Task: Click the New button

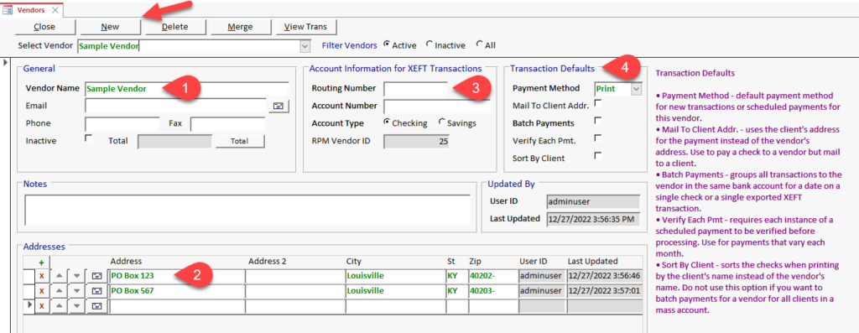Action: 110,26
